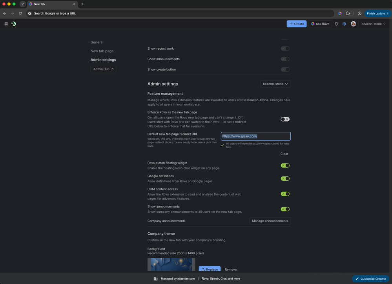Screen dimensions: 392x284
Task: Click the redirect URL input field
Action: coord(256,136)
